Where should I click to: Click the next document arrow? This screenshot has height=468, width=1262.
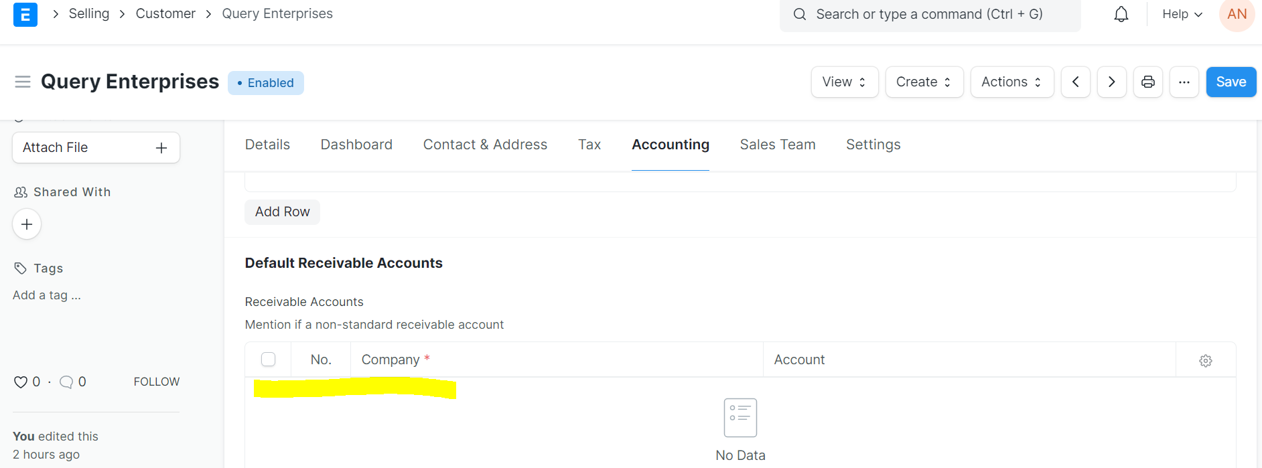(x=1111, y=82)
